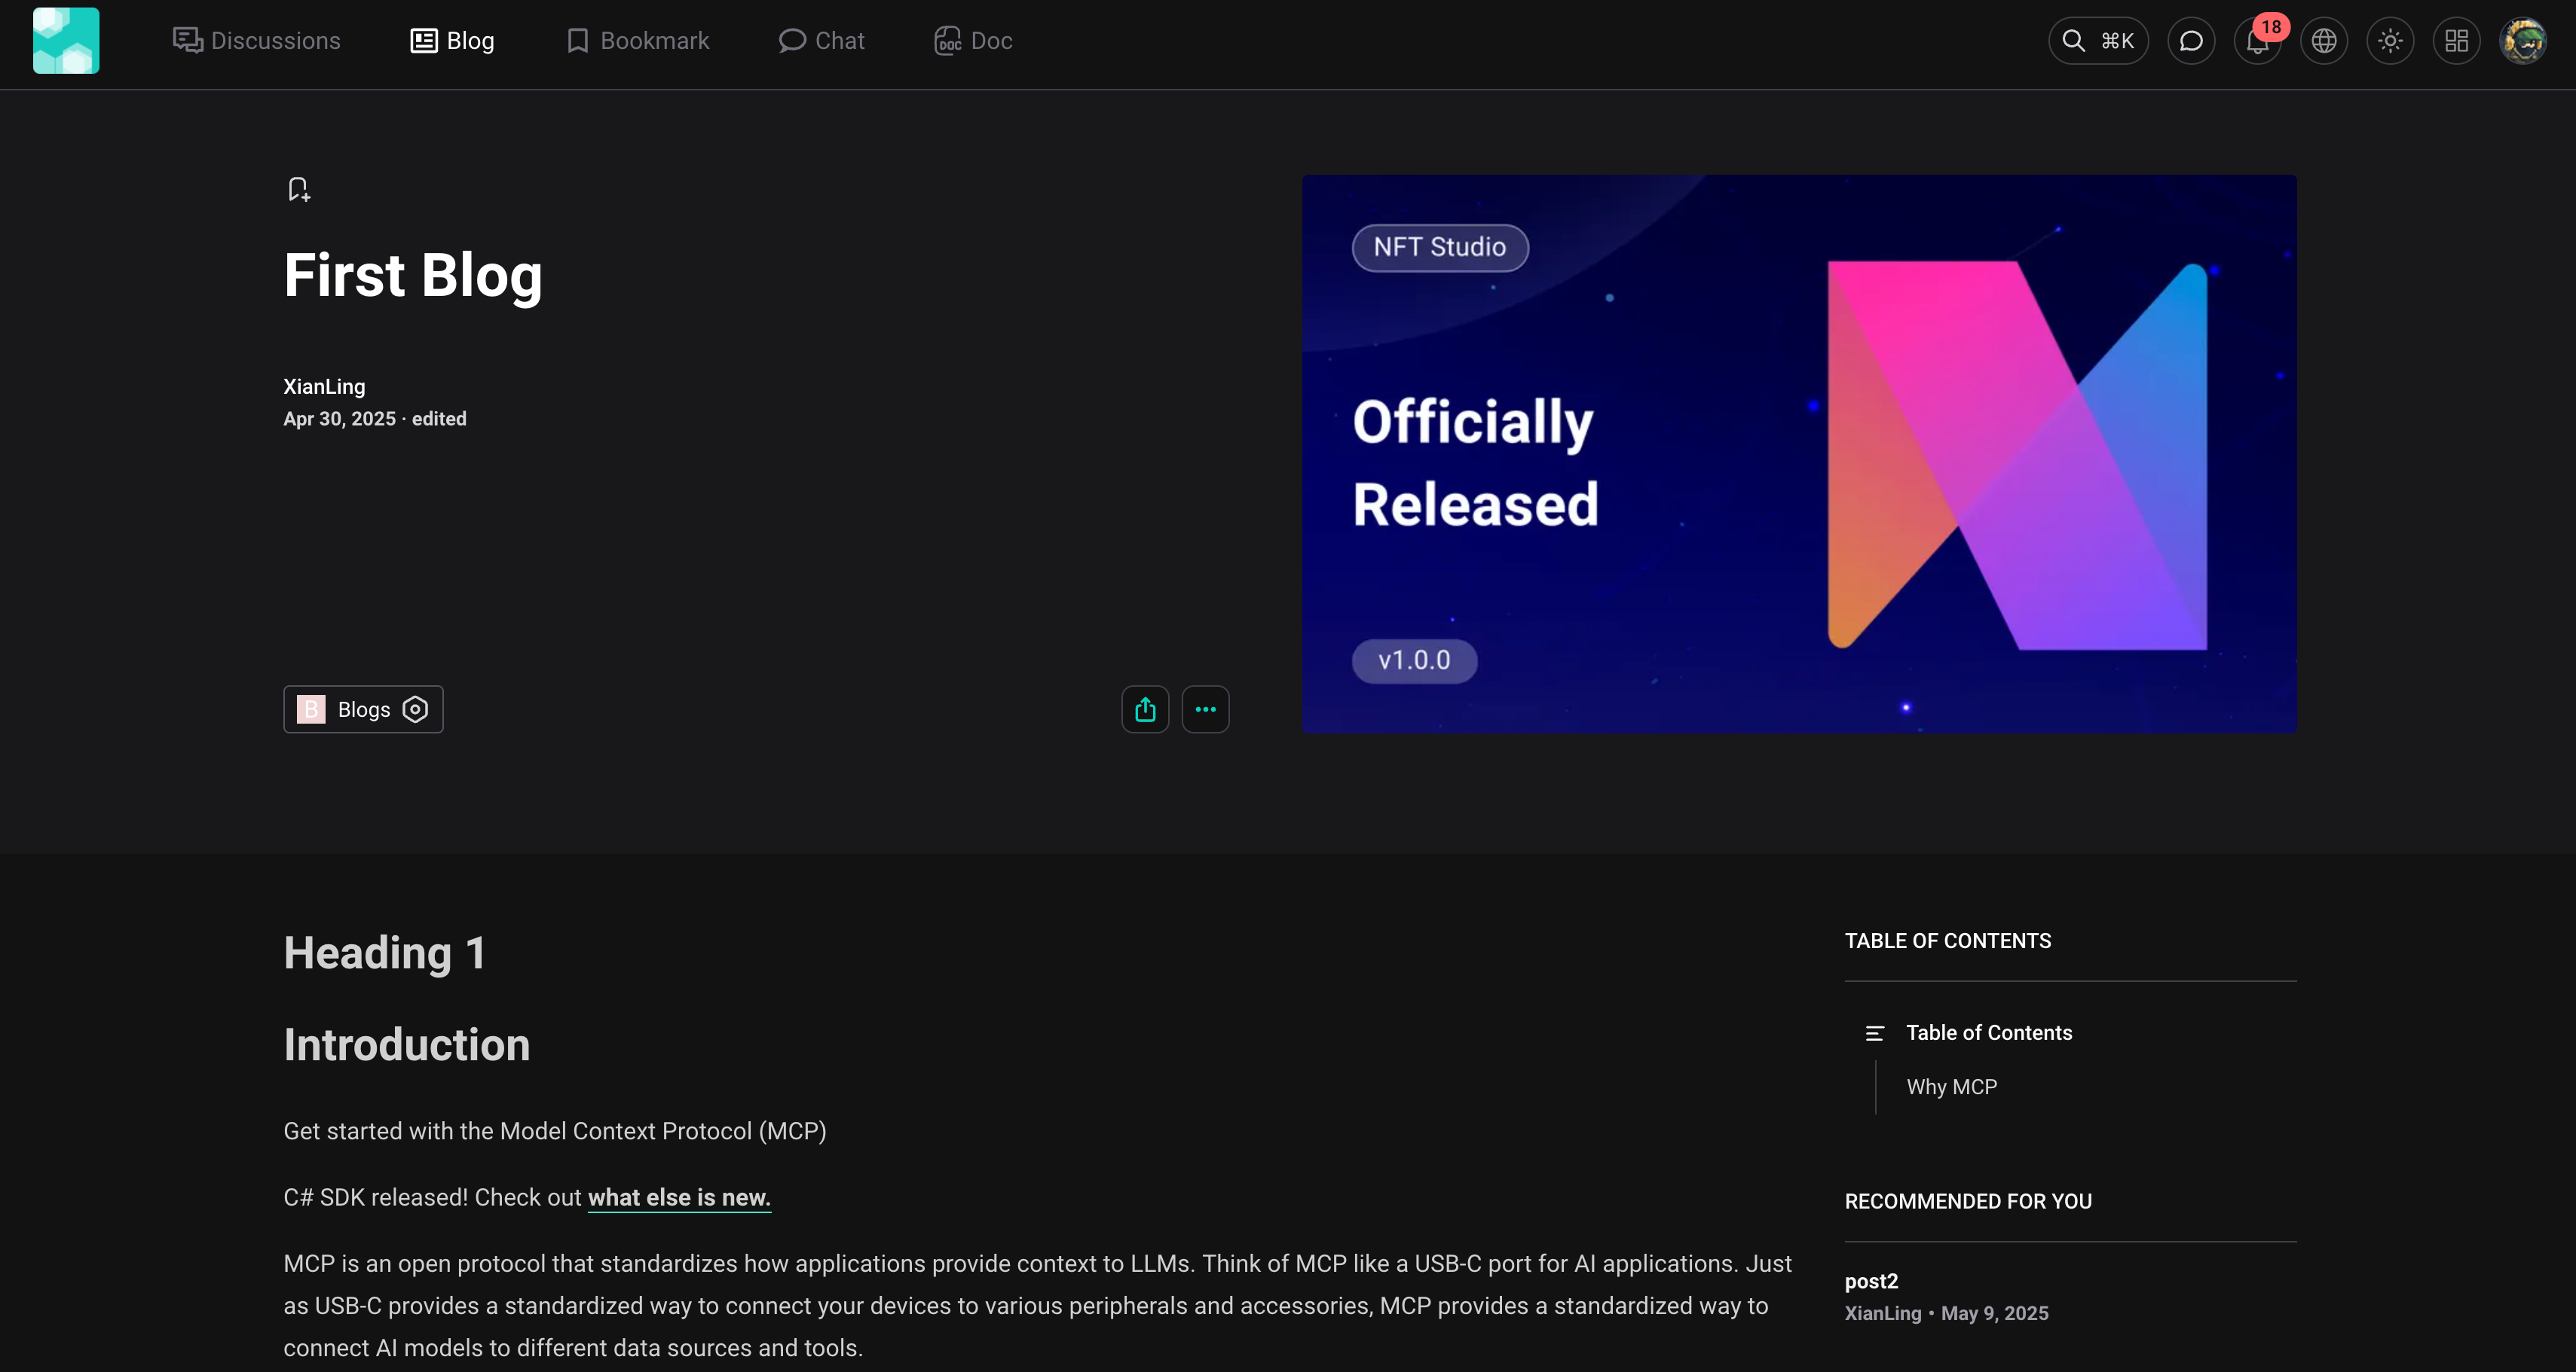The height and width of the screenshot is (1372, 2576).
Task: Open search with ⌘K button
Action: pos(2098,41)
